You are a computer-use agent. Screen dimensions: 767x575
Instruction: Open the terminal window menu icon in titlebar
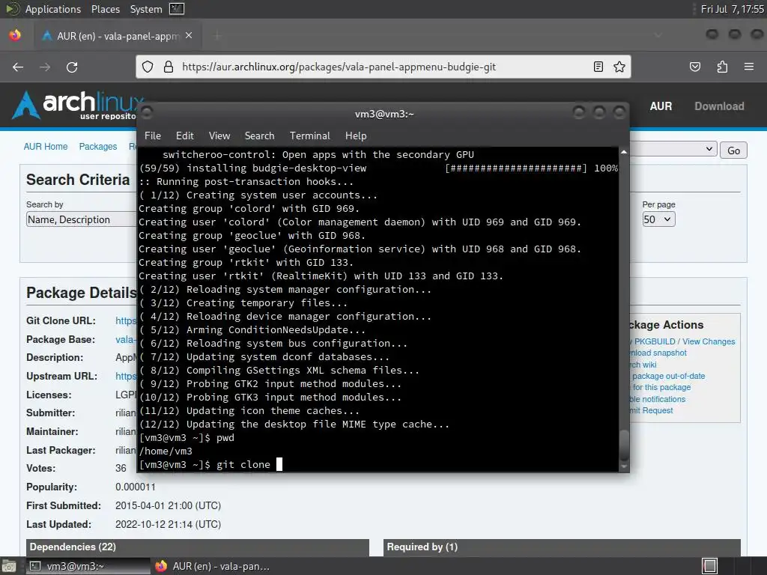click(147, 113)
